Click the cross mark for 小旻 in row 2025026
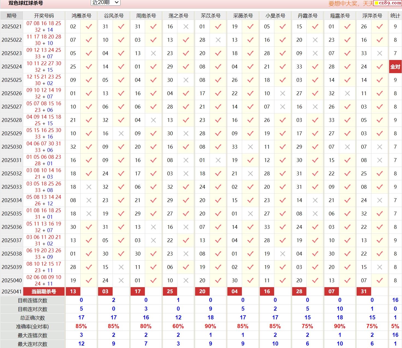Screen dimensions: 402x348 click(283, 93)
